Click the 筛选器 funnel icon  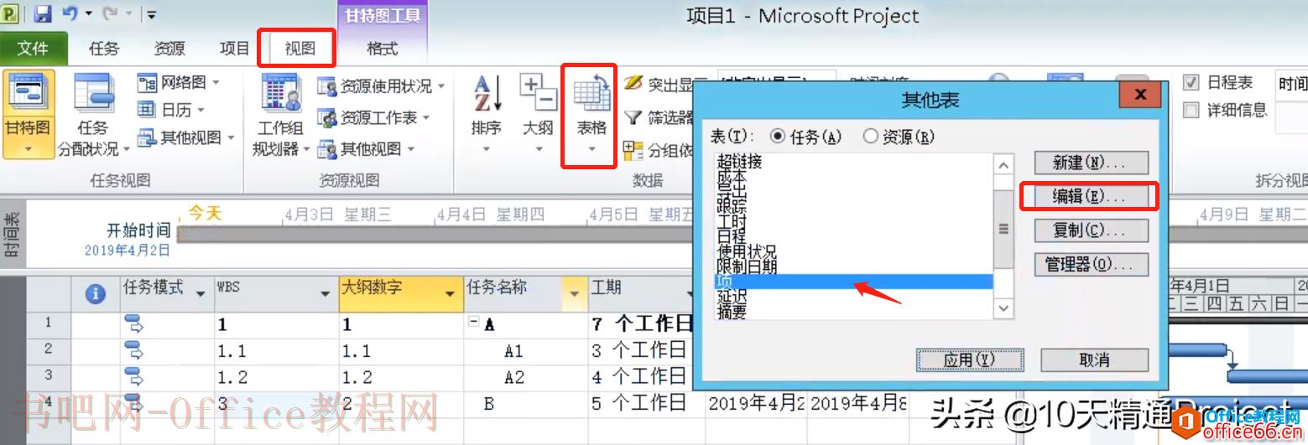633,117
